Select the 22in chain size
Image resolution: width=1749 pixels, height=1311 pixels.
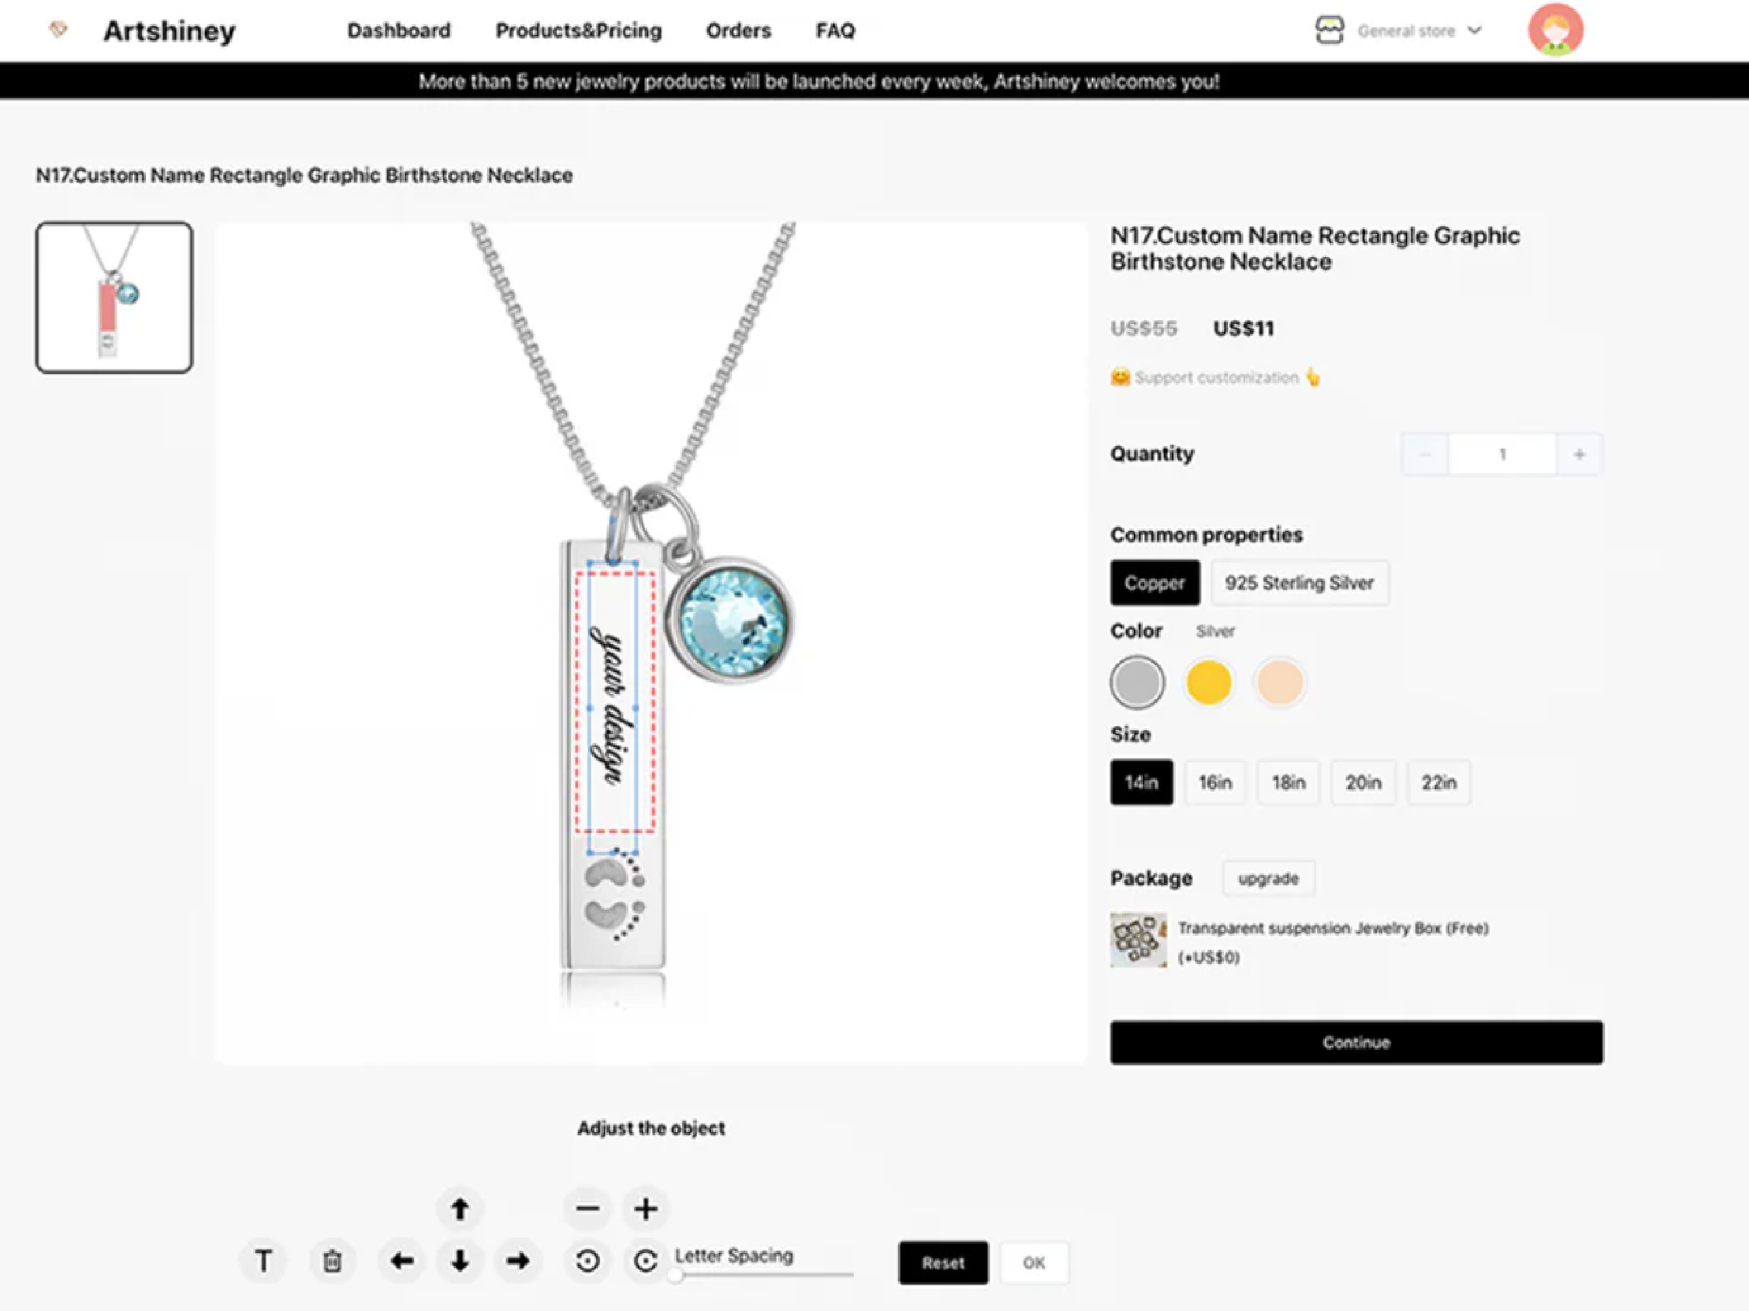1438,782
